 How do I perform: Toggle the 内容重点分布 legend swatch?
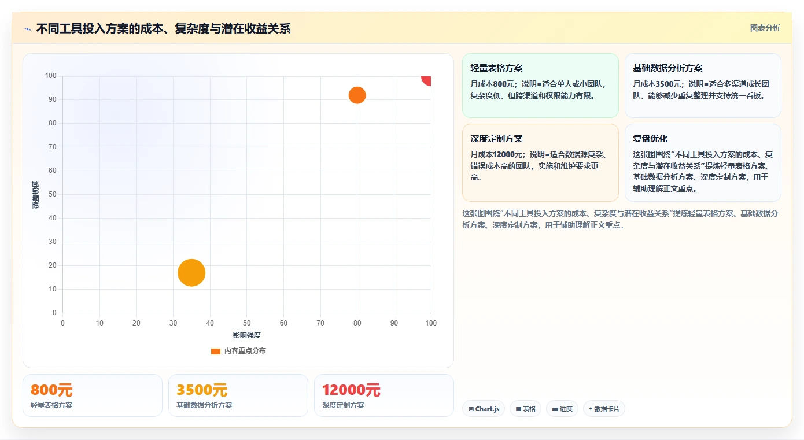click(x=216, y=351)
